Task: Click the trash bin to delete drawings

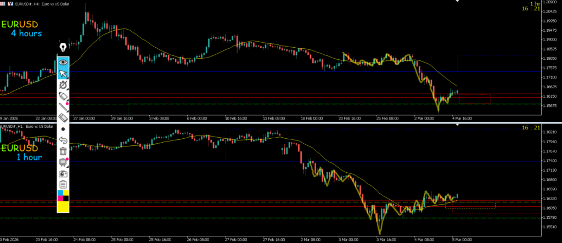Action: [63, 151]
